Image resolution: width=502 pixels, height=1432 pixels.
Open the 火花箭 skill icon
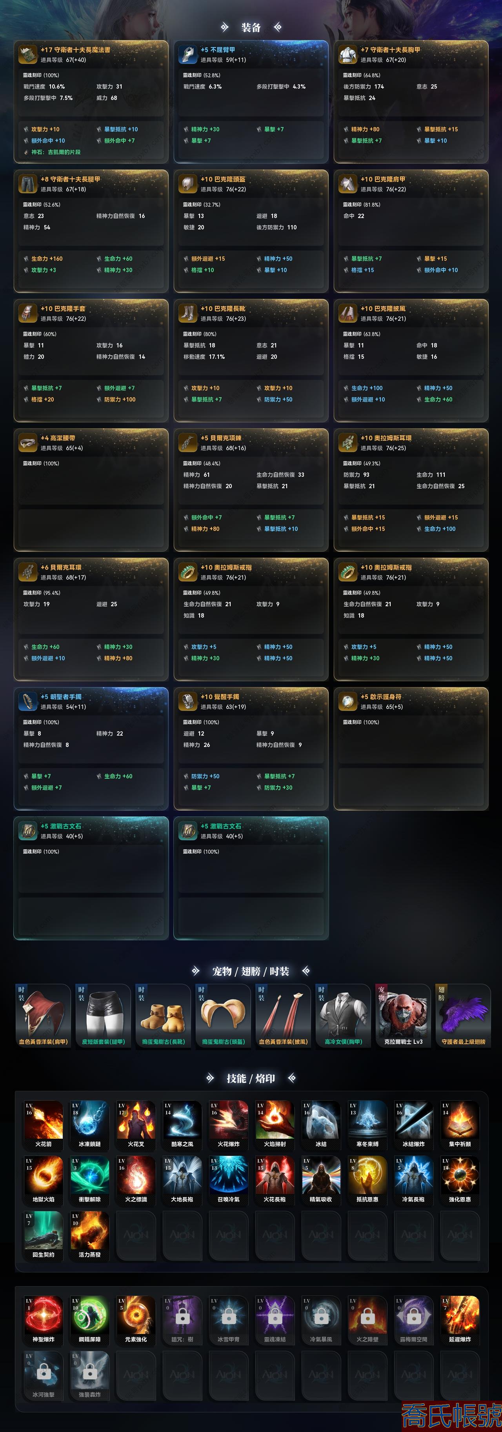click(x=44, y=1121)
